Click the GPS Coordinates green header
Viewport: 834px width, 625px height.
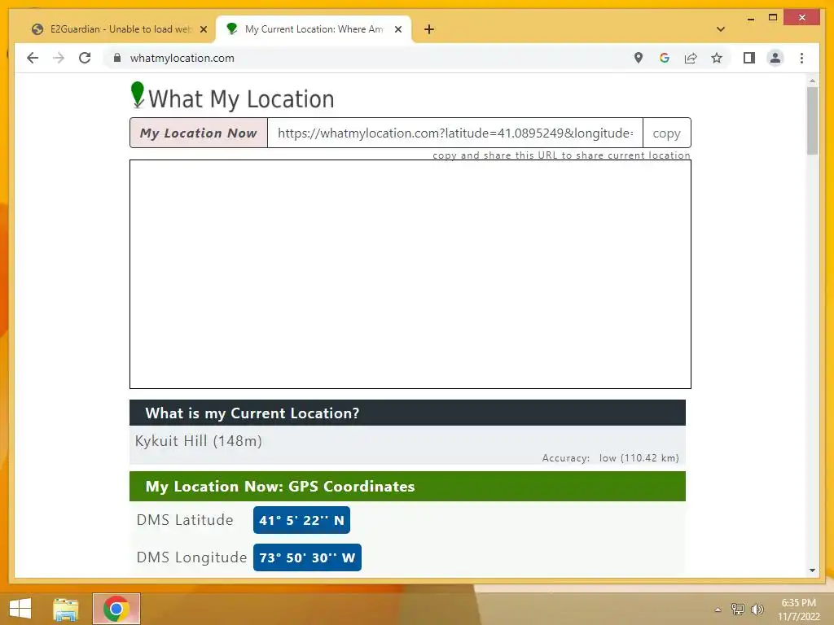[407, 487]
